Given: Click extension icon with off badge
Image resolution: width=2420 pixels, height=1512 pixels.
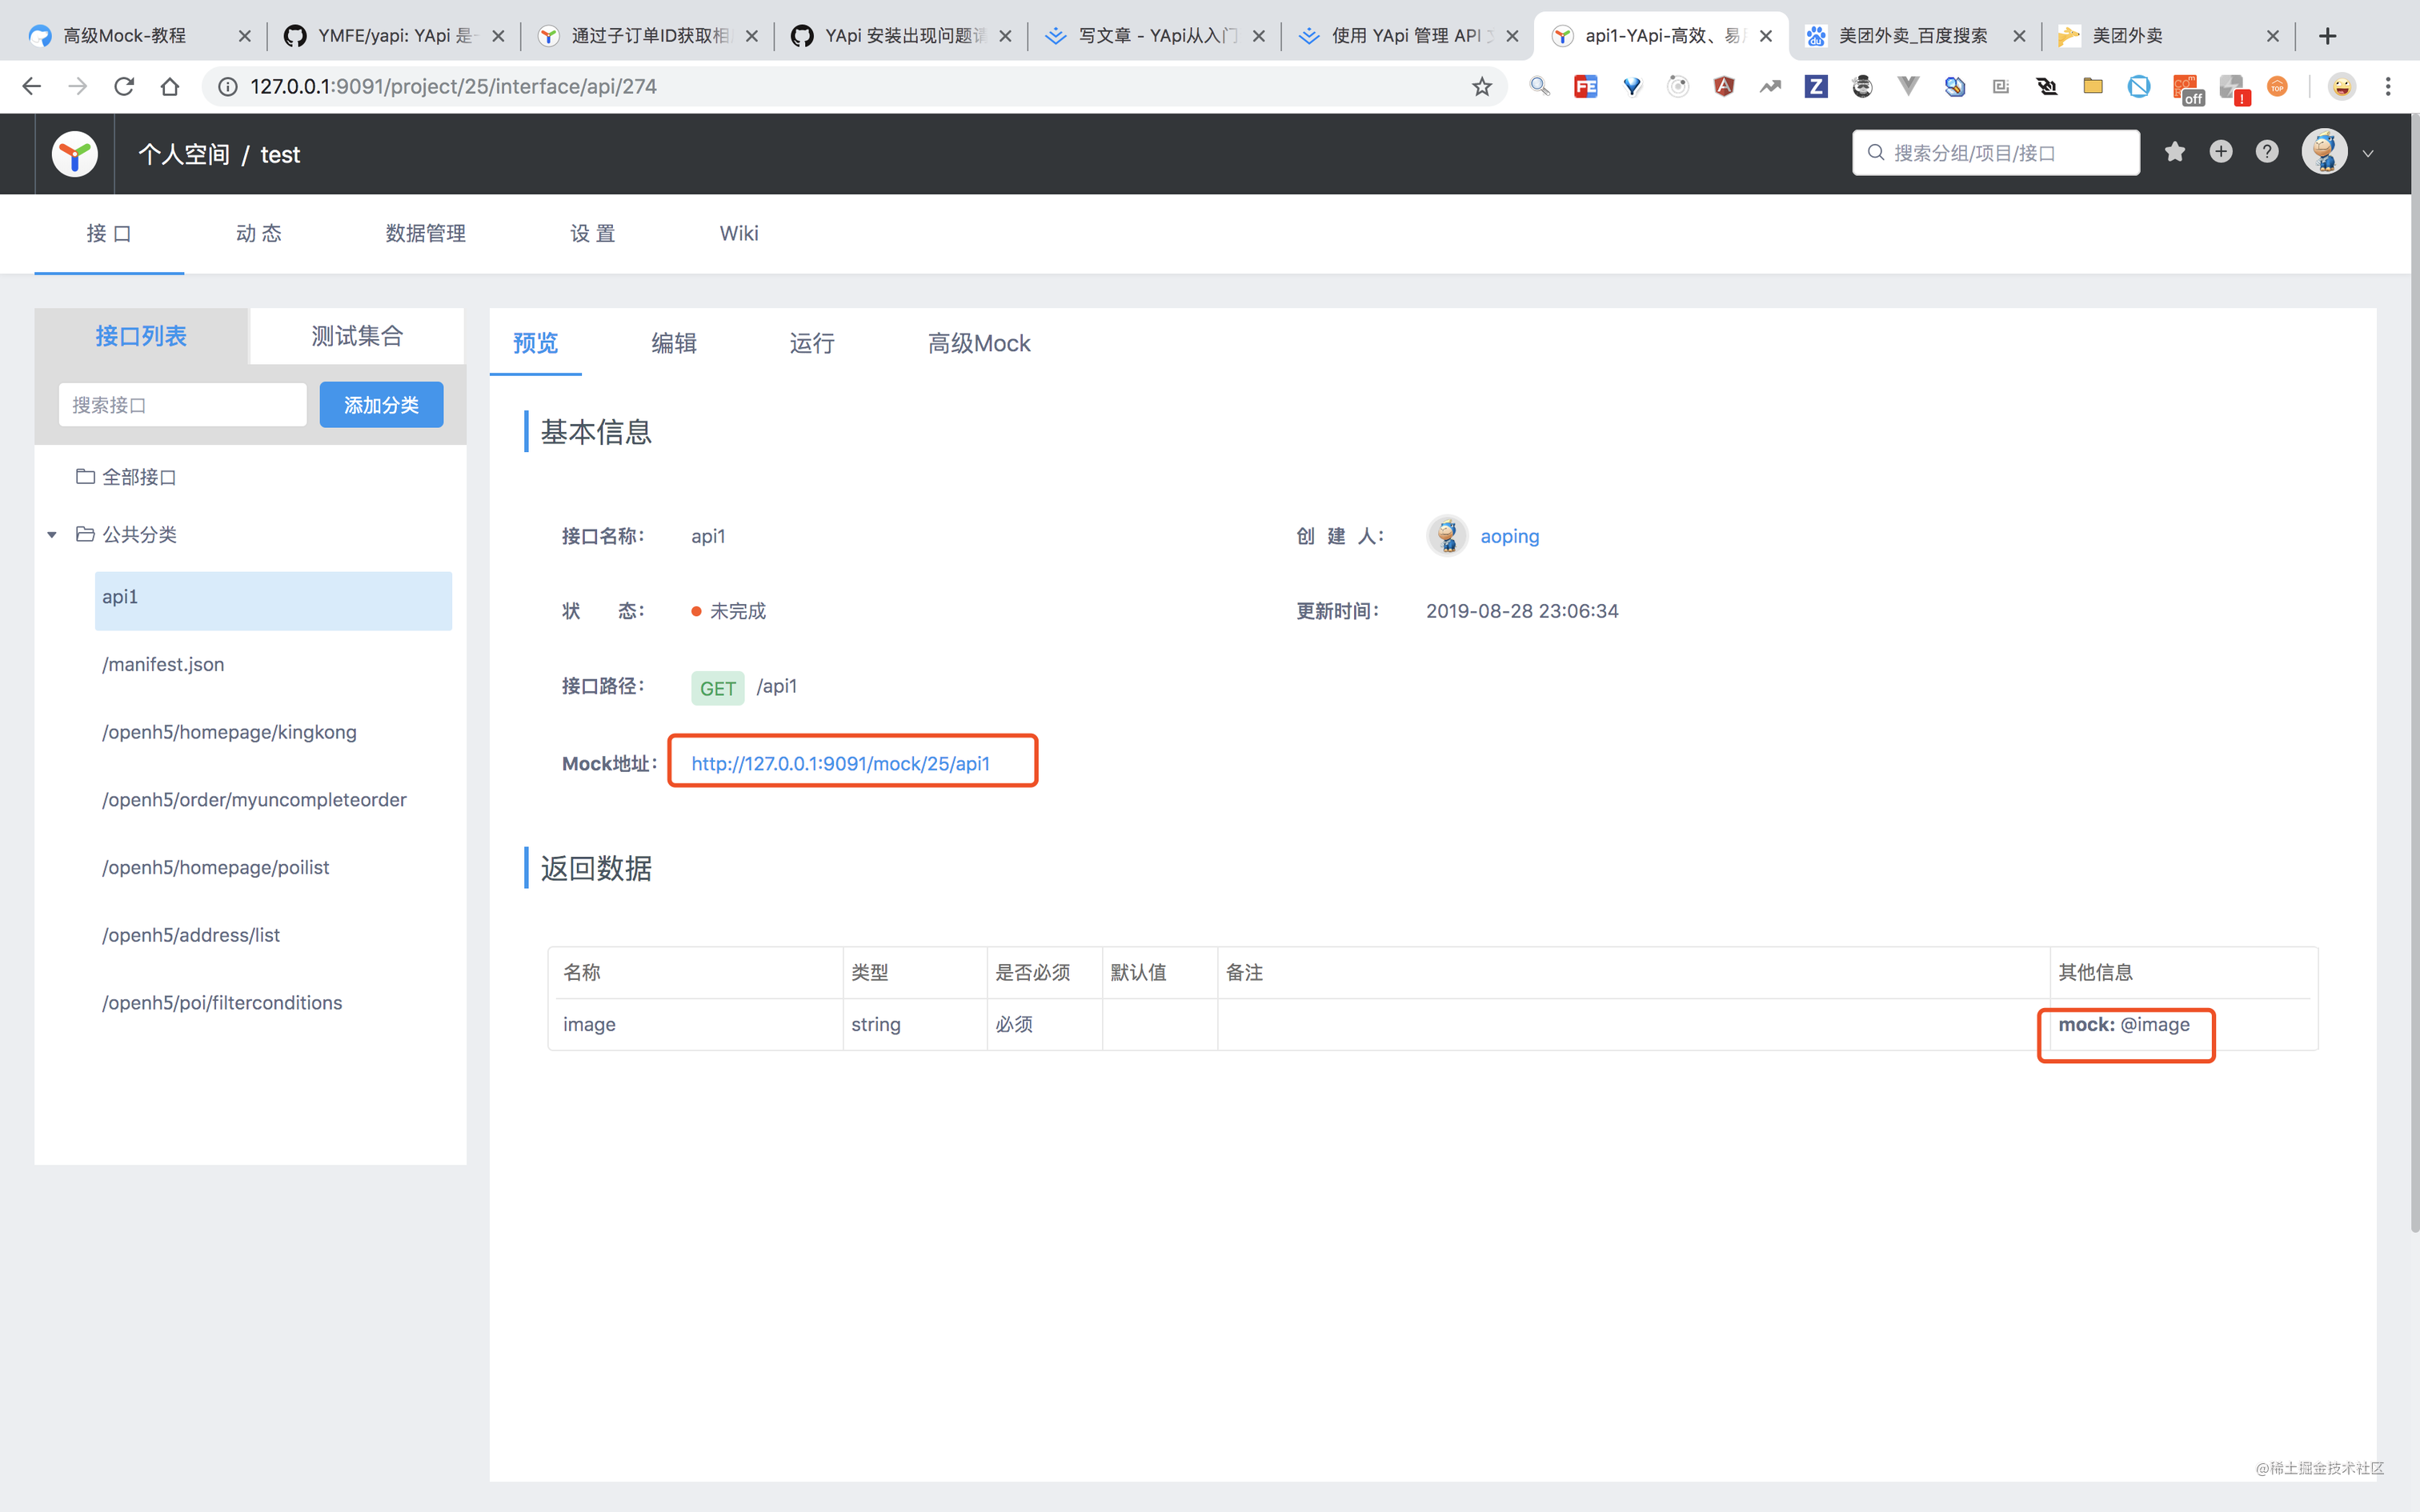Looking at the screenshot, I should (x=2187, y=89).
